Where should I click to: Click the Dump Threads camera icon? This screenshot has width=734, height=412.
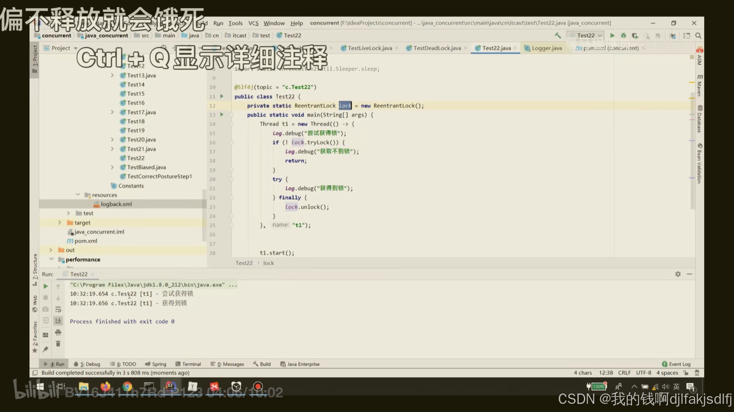pos(46,309)
